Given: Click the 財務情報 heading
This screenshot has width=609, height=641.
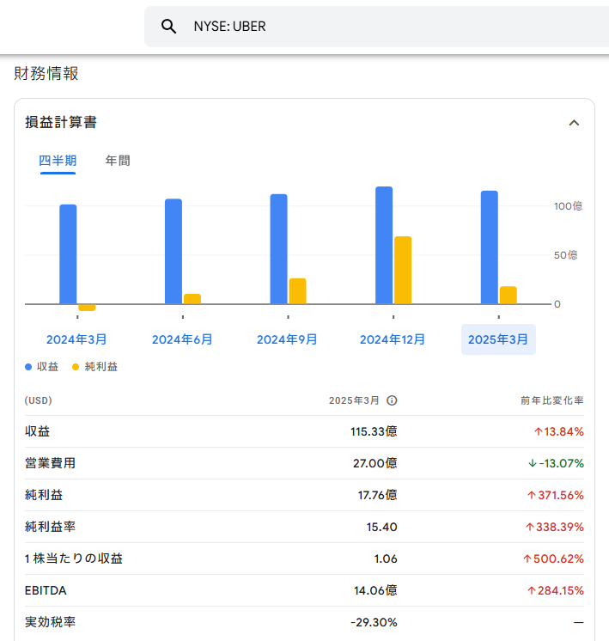Looking at the screenshot, I should (46, 74).
